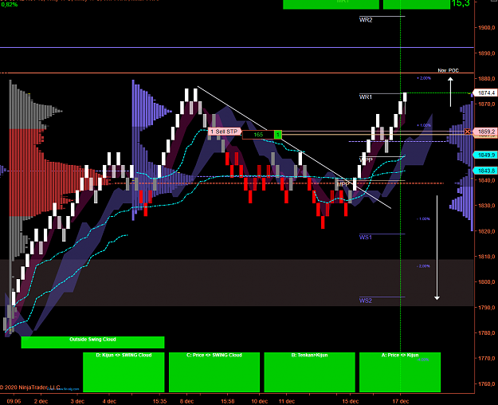
Task: Click the MPP monthly pivot label
Action: (x=343, y=184)
